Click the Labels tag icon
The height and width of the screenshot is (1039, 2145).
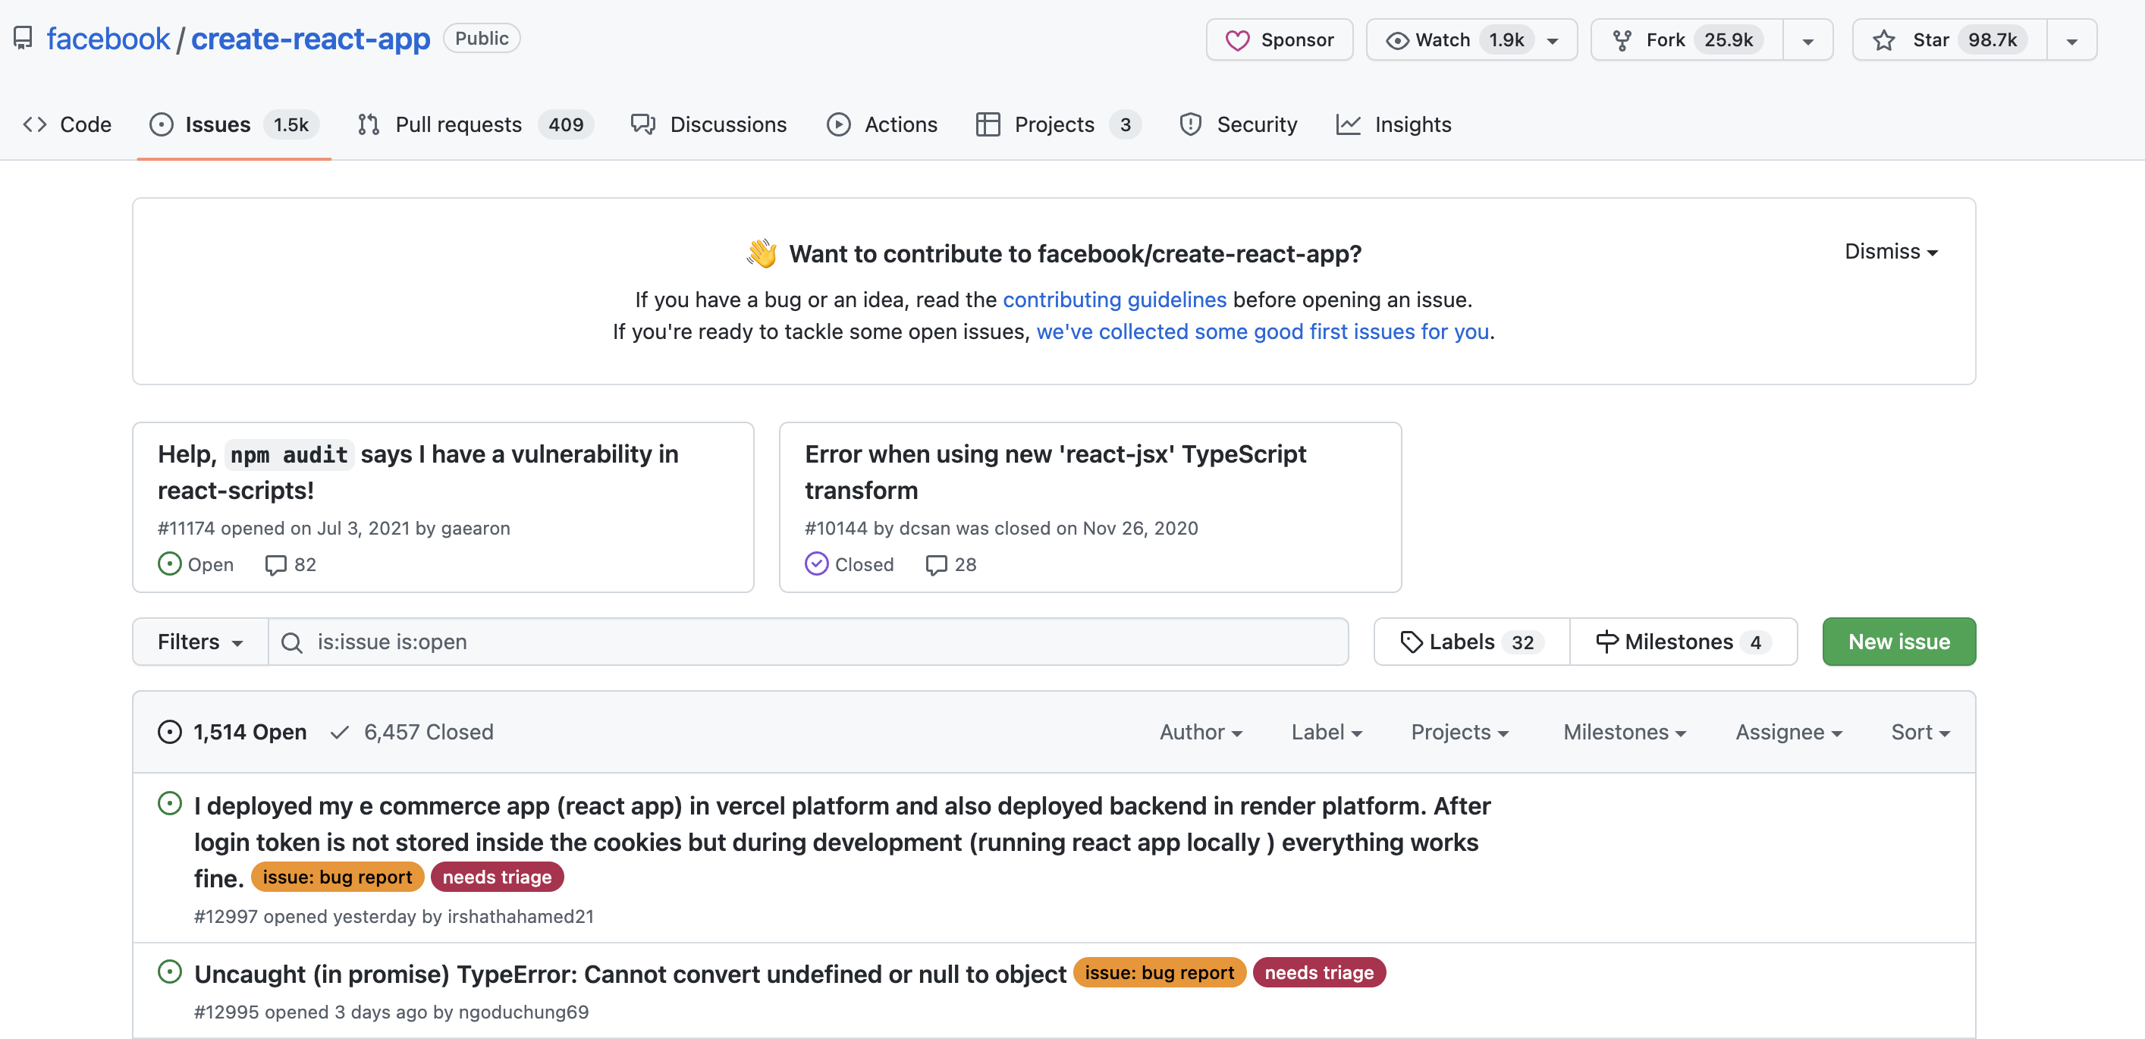1411,642
